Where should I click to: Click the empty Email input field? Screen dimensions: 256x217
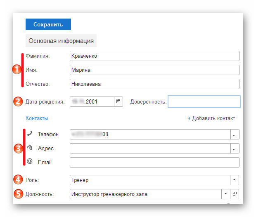click(154, 163)
